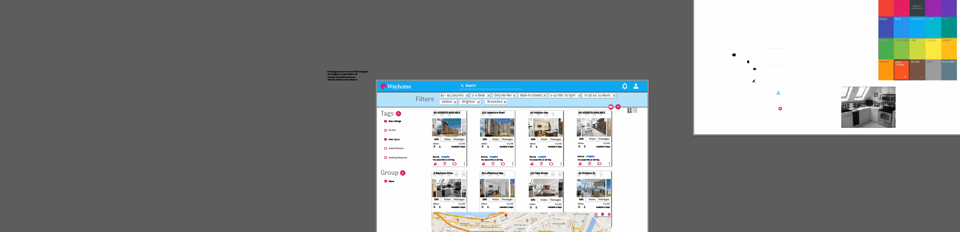Click the tag icon on 43 Hollyhox Ave. card
This screenshot has width=960, height=232.
coord(551,164)
